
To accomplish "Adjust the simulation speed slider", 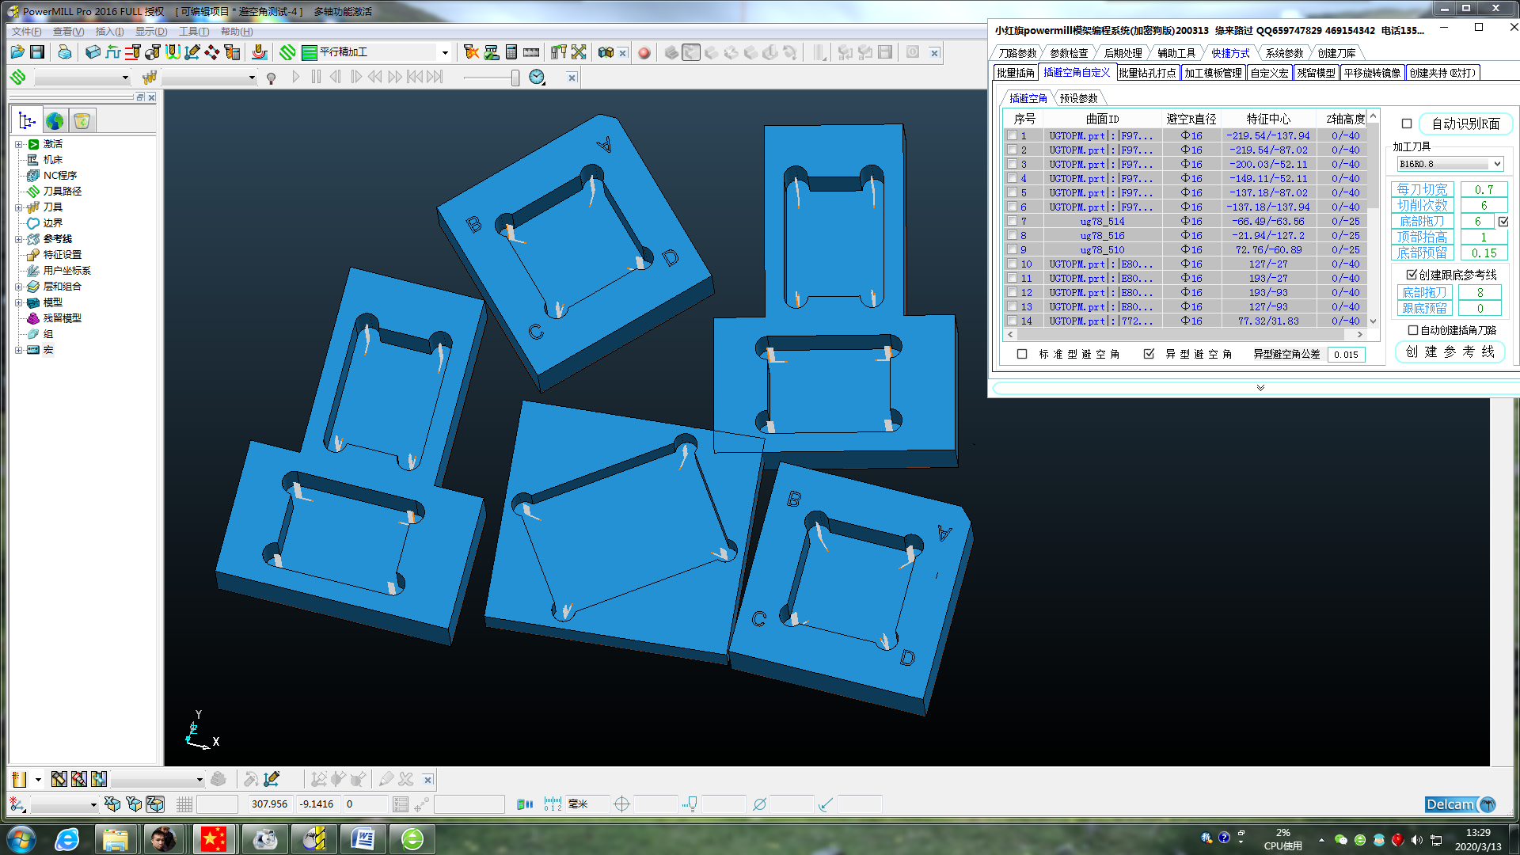I will tap(515, 78).
